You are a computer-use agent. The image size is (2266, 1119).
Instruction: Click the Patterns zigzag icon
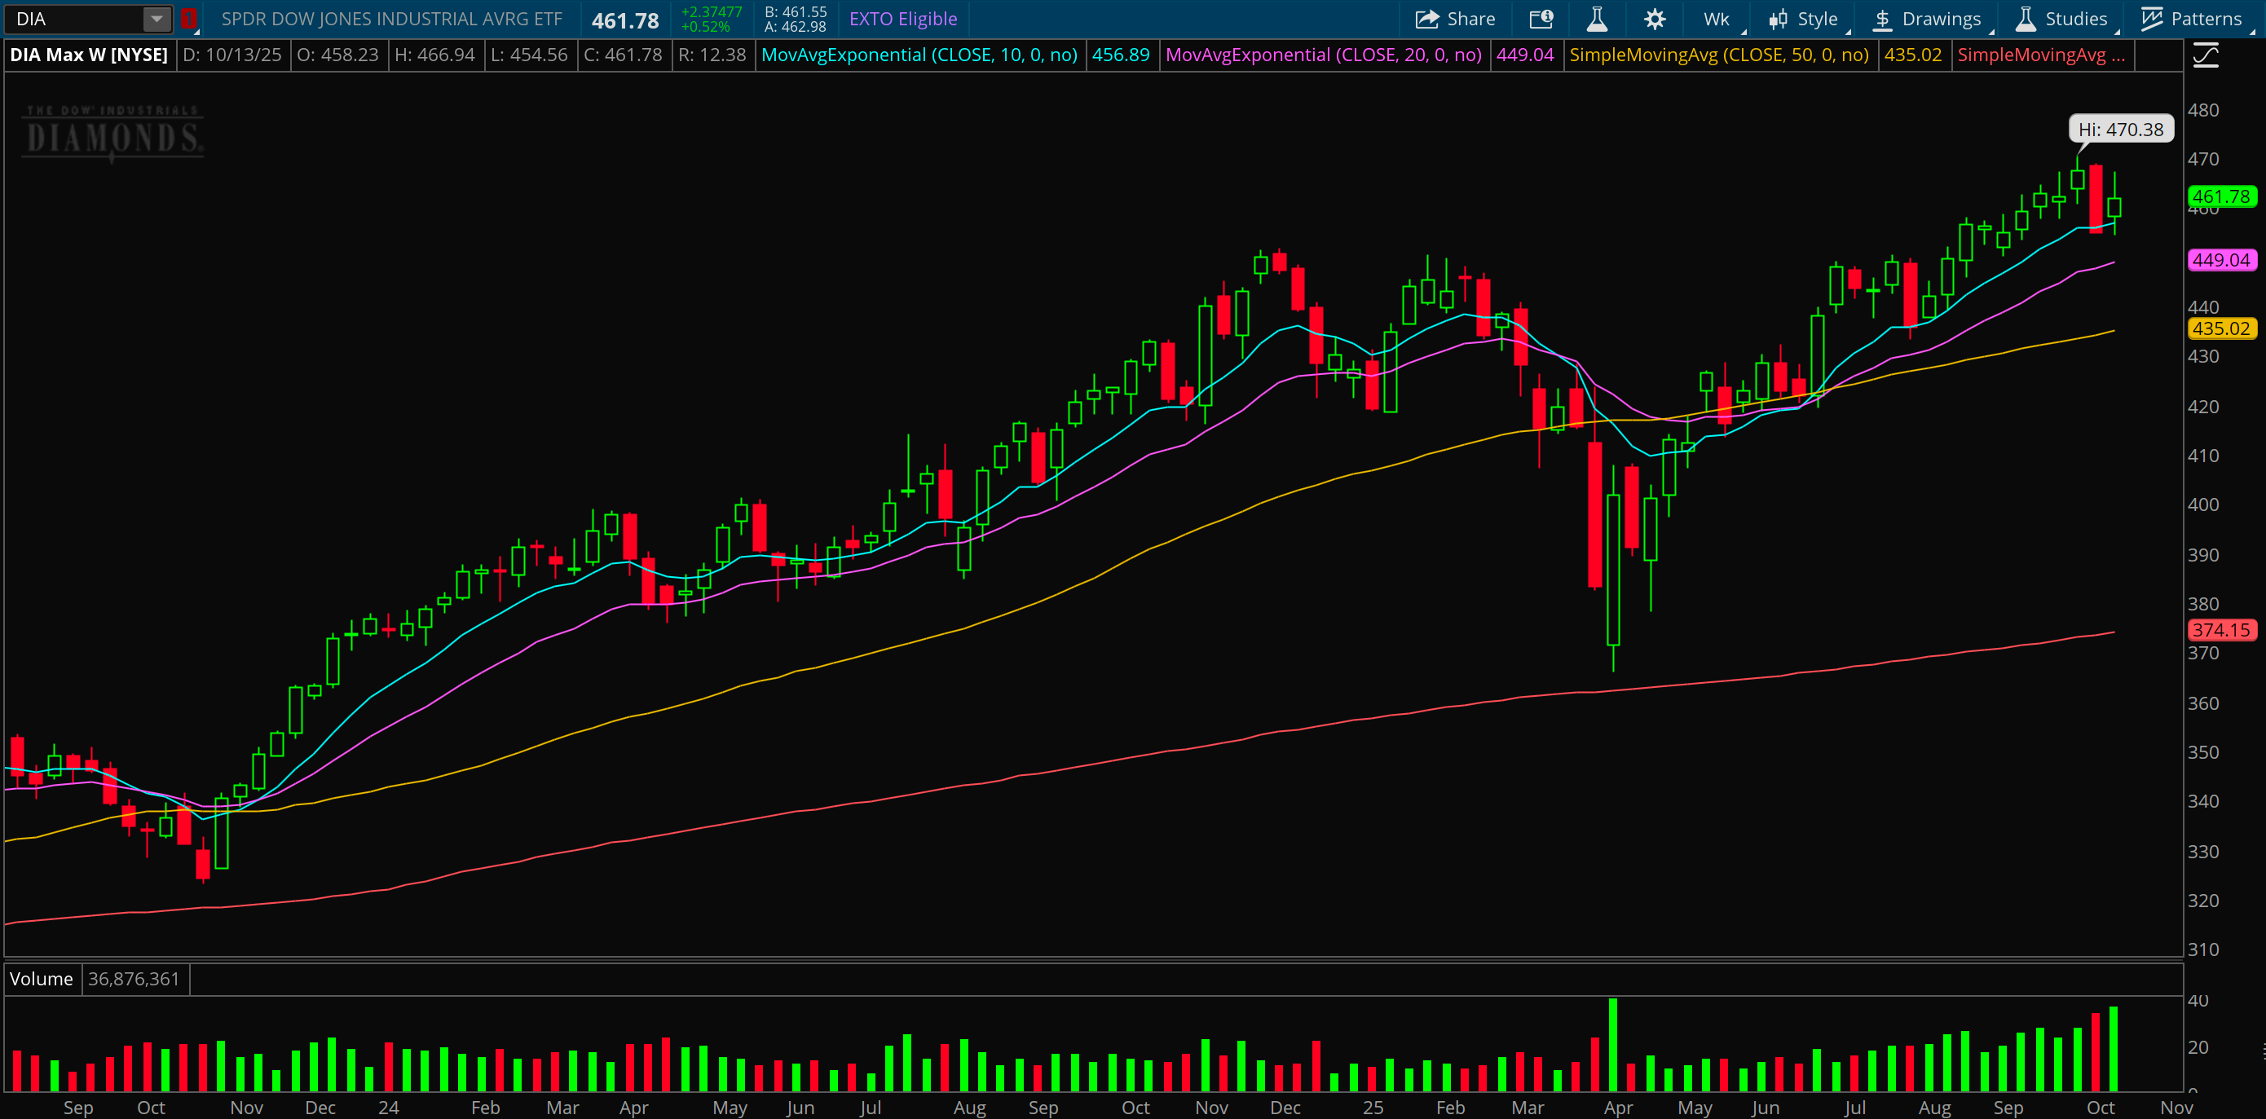2152,19
